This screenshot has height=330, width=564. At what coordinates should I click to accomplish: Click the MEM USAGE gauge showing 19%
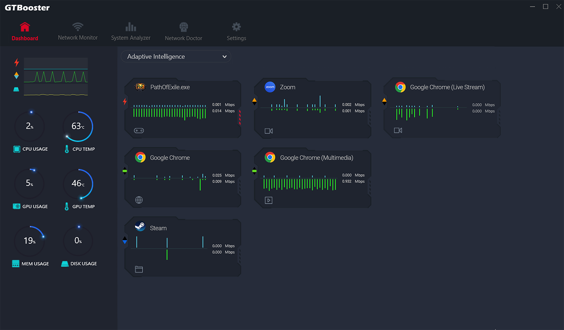point(30,241)
